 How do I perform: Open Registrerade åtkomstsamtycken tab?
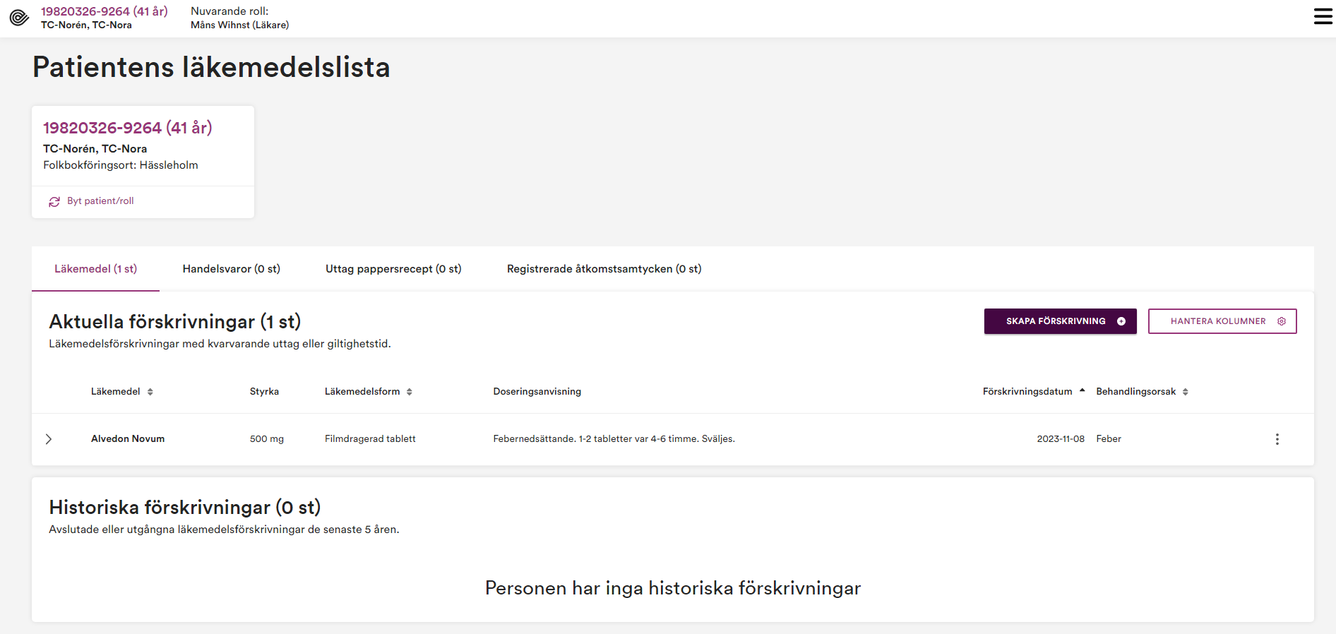(604, 269)
